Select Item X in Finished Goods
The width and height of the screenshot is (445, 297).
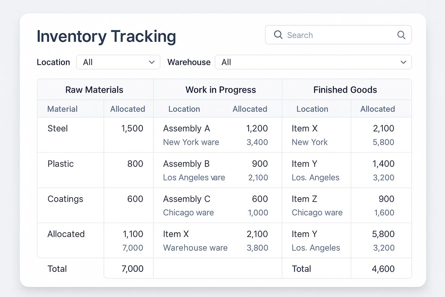click(305, 128)
